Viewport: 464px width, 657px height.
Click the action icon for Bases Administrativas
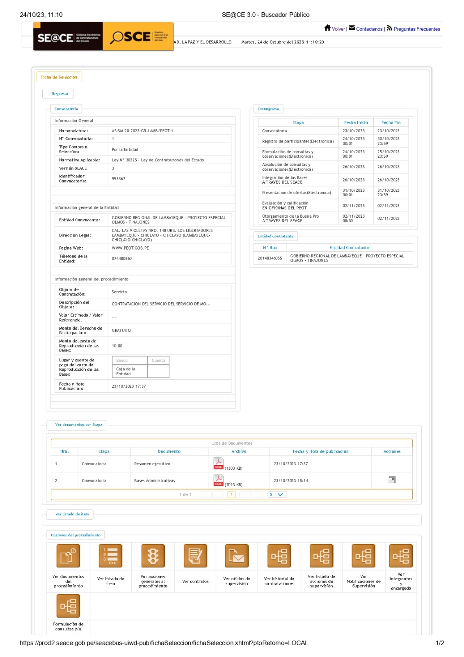[392, 480]
